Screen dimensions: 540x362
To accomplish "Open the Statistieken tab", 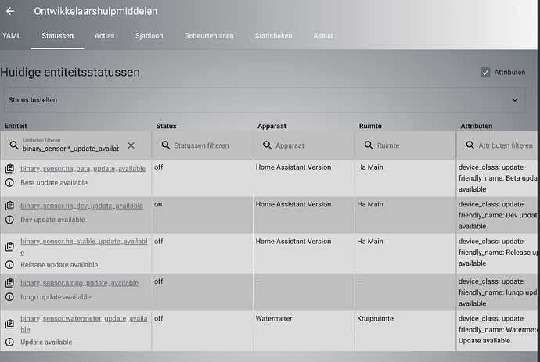I will [x=273, y=36].
